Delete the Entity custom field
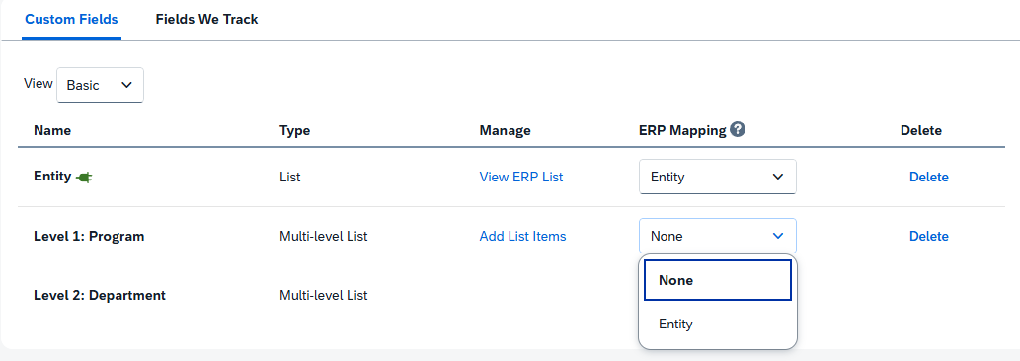The height and width of the screenshot is (361, 1020). [928, 177]
